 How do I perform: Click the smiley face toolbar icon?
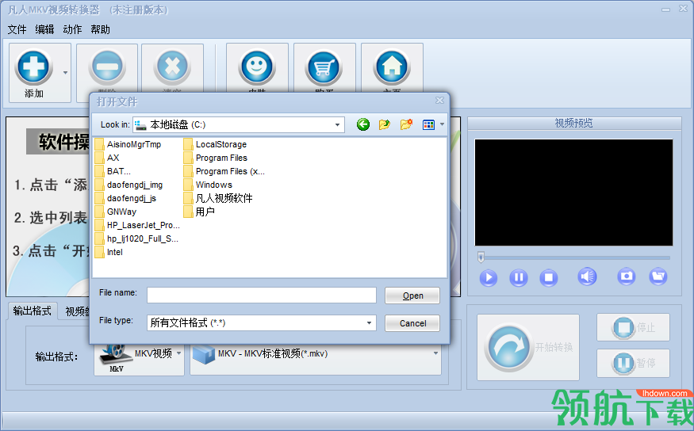click(257, 68)
